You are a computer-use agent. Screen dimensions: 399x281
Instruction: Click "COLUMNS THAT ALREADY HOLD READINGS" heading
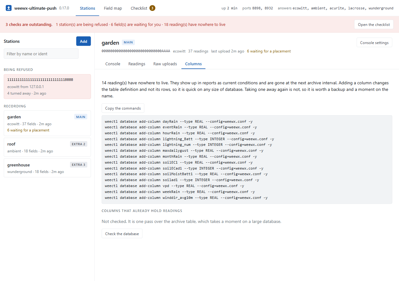(142, 211)
